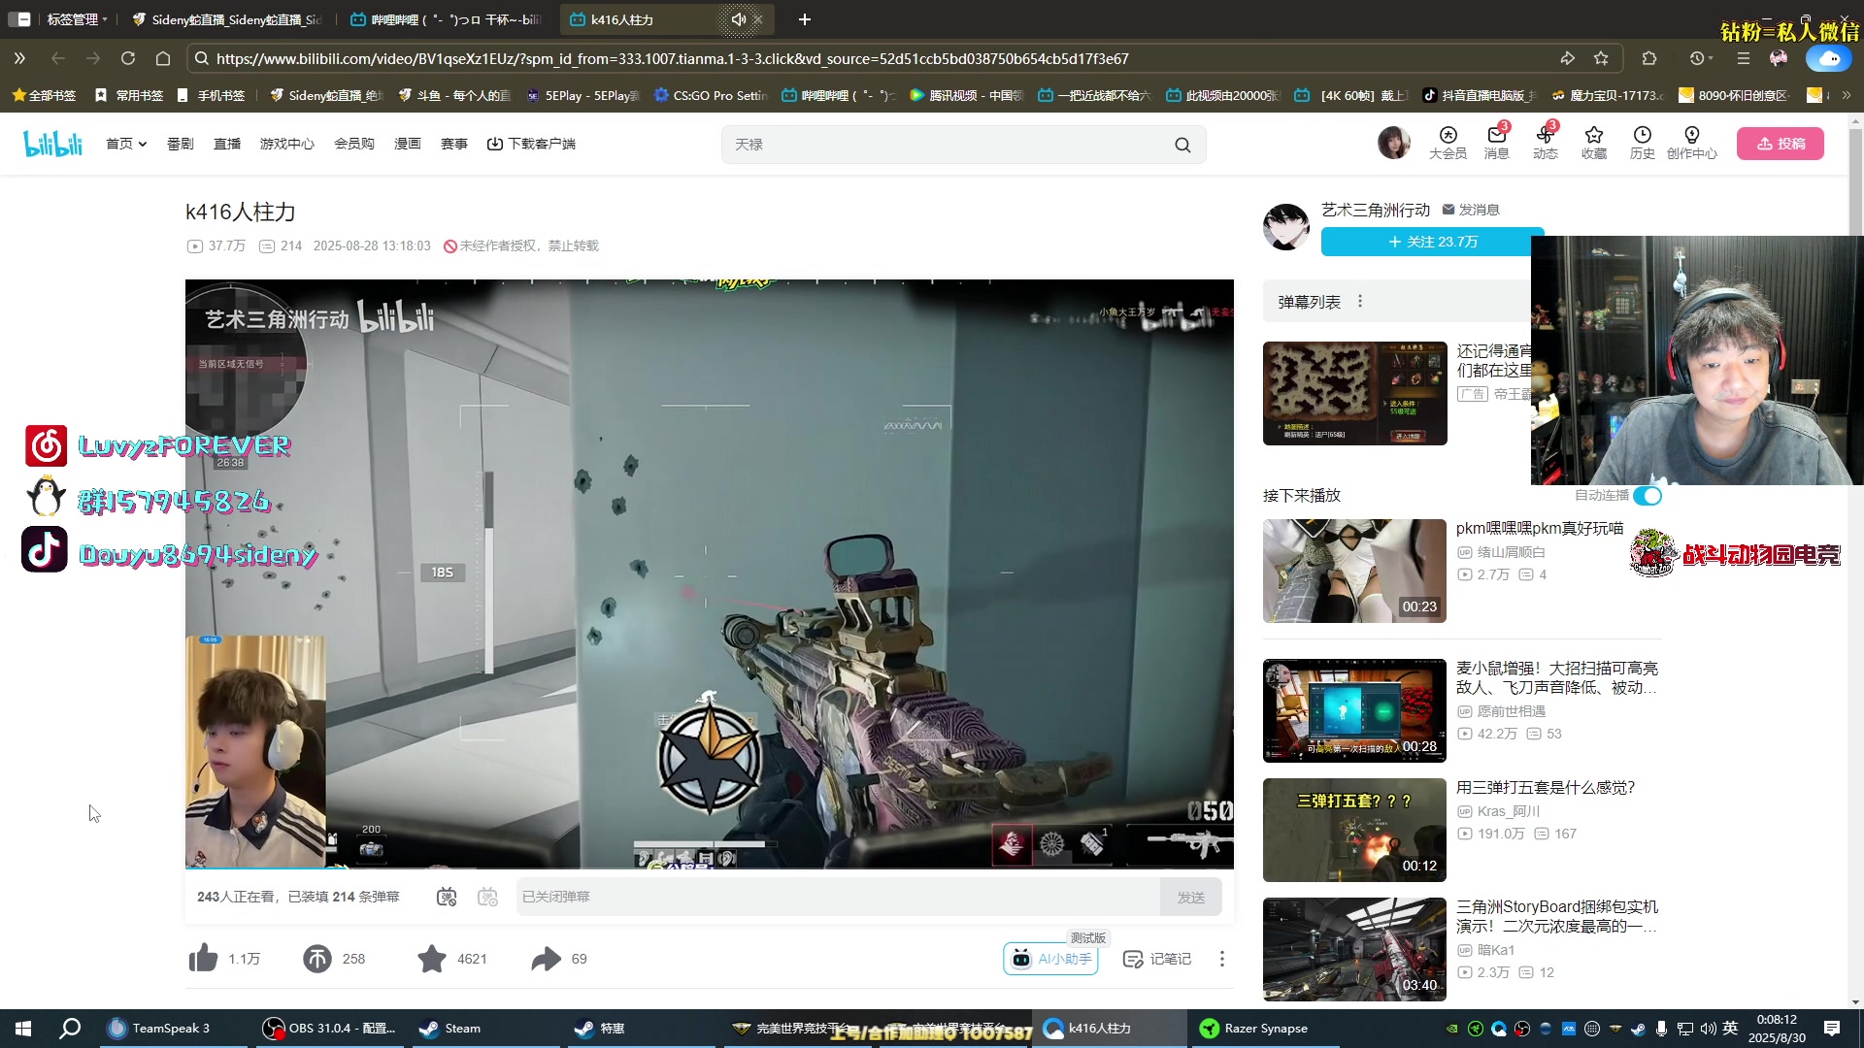Expand the 首页 dropdown
This screenshot has width=1864, height=1048.
point(126,144)
